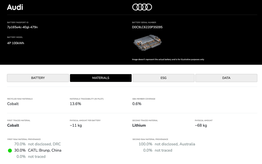Go to the DATA tab
Screen dimensions: 262x164
coord(226,78)
